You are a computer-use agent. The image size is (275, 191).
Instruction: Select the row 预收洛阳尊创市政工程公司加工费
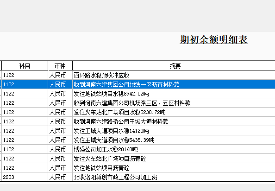coord(137,177)
